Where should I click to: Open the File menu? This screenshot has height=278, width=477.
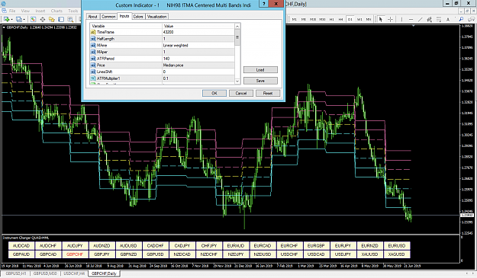[12, 11]
